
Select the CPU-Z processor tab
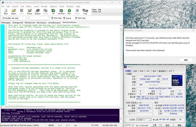[x=128, y=71]
